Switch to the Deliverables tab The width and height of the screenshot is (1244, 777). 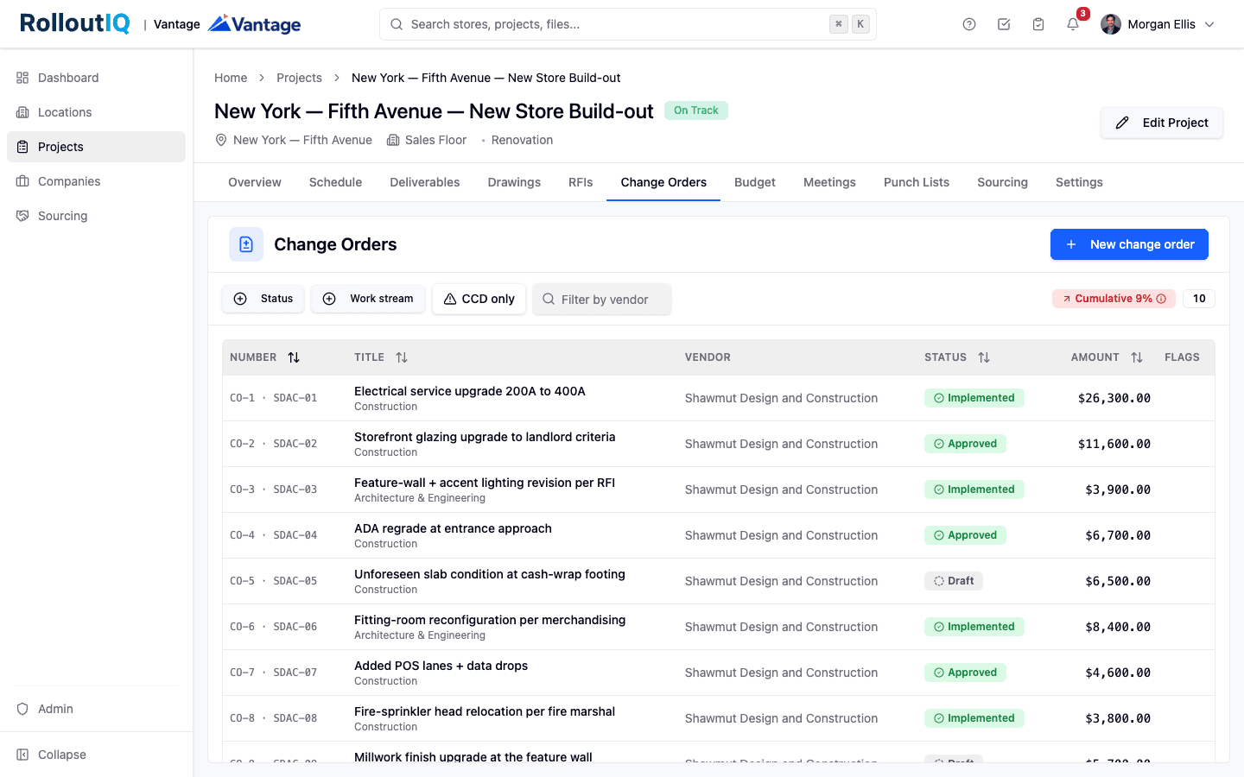(425, 182)
